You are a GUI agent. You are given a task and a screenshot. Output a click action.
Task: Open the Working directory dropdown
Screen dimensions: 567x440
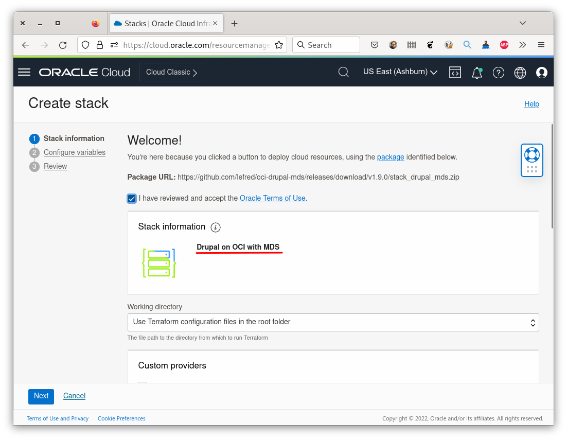[x=533, y=322]
